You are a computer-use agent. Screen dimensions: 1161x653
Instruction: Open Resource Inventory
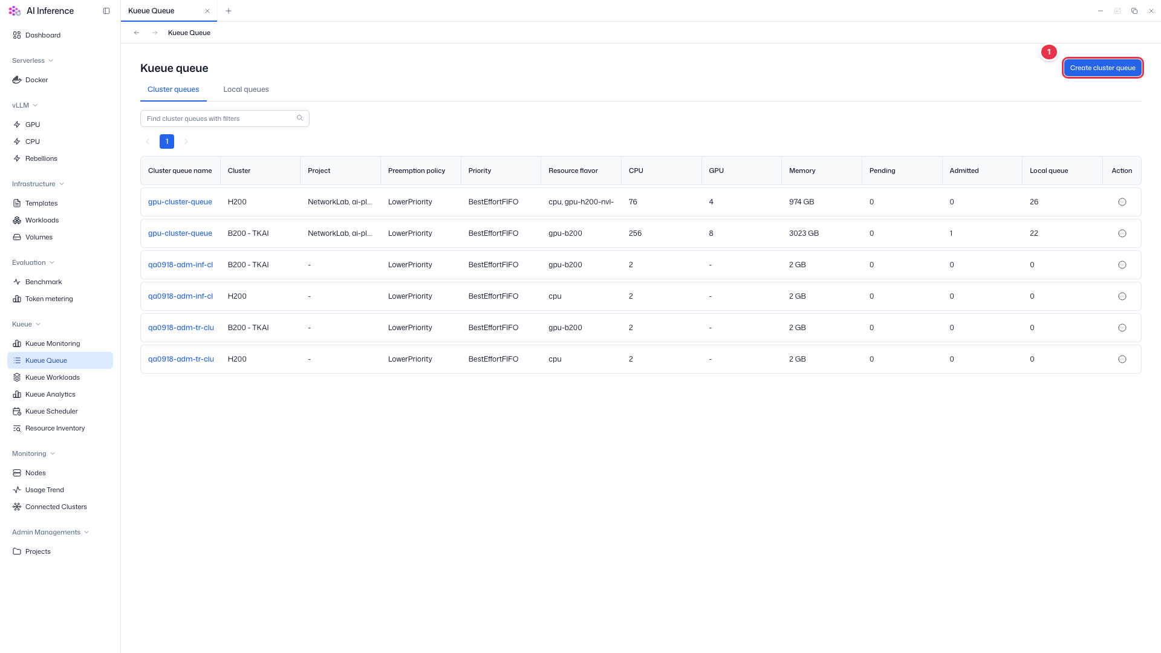point(60,428)
